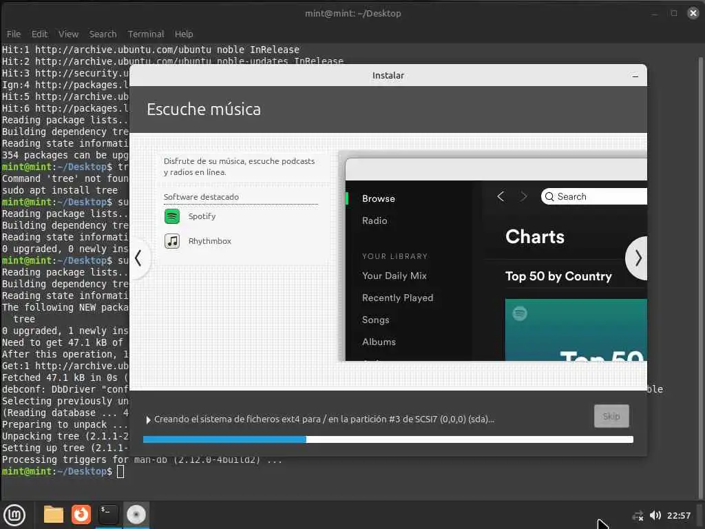Advance to the next installer slide
This screenshot has height=529, width=705.
coord(638,258)
